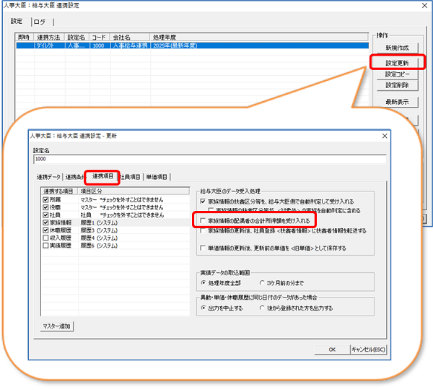Click the マスター追加 button
433x390 pixels.
pyautogui.click(x=56, y=326)
